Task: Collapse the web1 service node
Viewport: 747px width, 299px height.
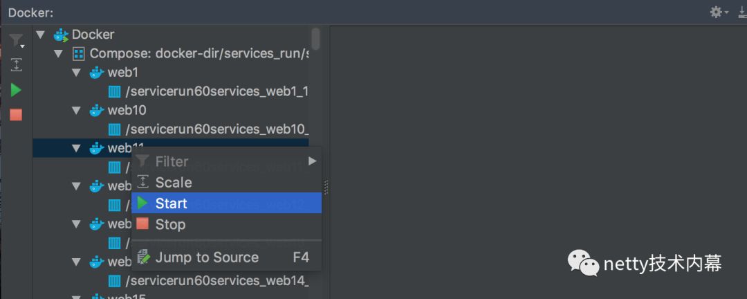Action: coord(76,73)
